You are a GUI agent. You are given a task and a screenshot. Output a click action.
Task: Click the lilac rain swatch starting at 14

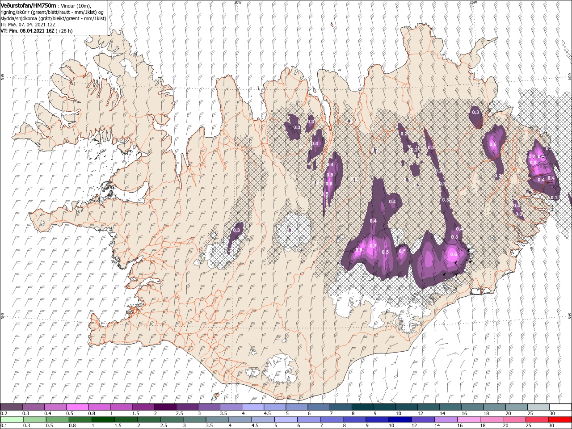(445, 420)
